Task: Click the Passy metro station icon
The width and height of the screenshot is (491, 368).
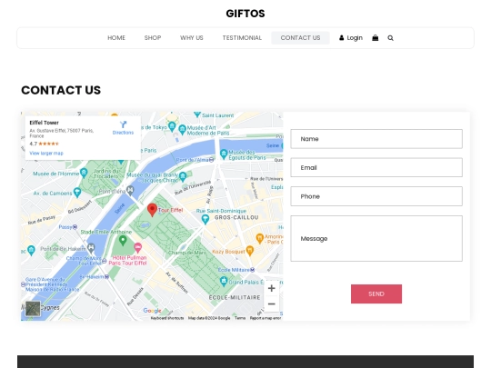Action: 75,227
